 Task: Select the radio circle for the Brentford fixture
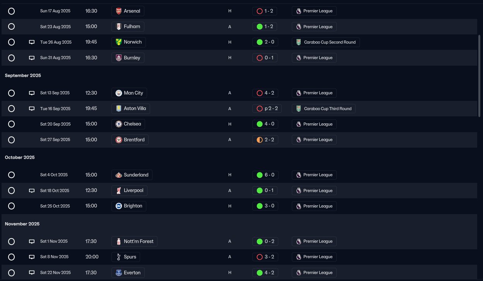(x=12, y=140)
